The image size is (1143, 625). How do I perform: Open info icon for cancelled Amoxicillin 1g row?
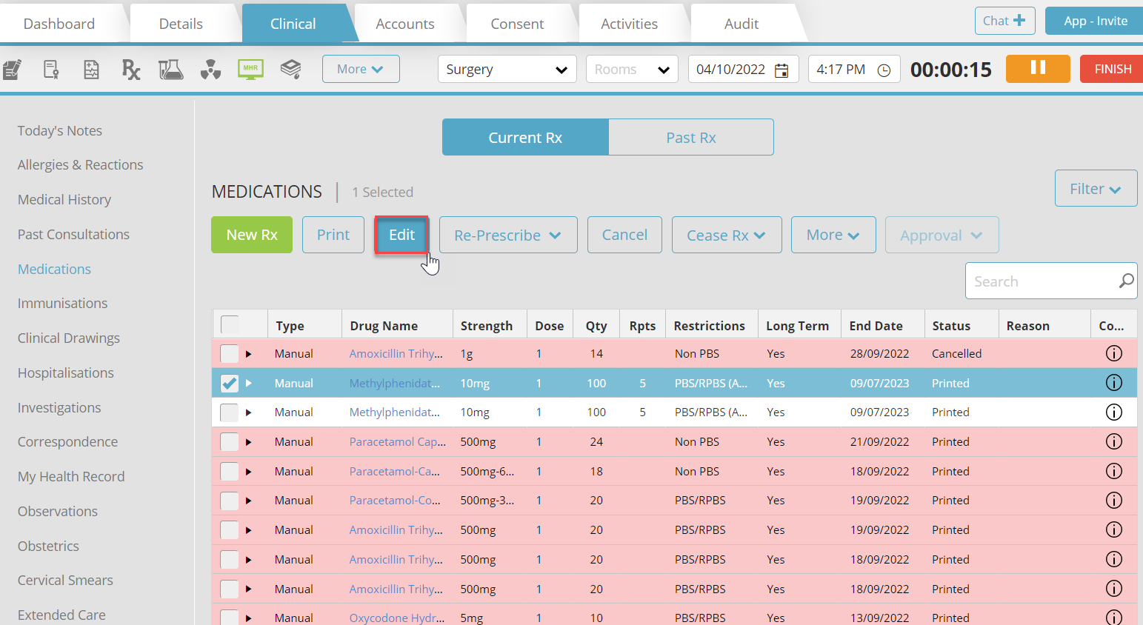1113,353
